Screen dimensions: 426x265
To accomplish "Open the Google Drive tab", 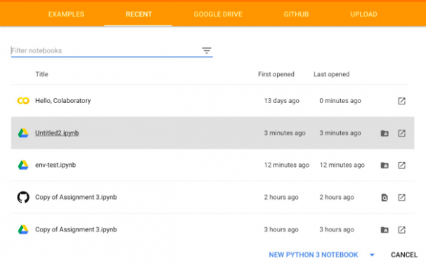I will 218,14.
